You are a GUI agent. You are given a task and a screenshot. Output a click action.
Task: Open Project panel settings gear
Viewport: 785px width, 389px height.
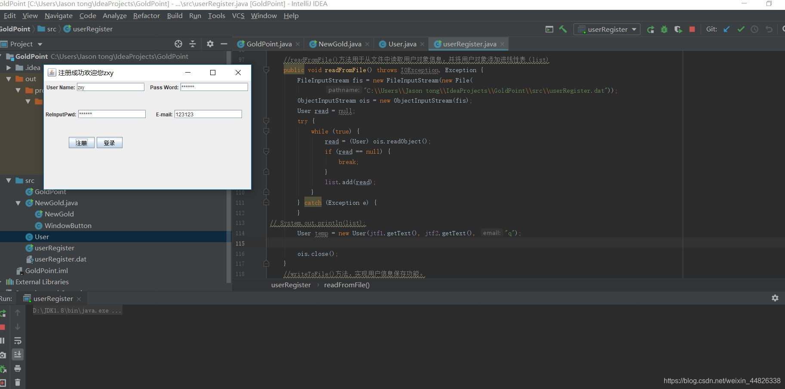(x=210, y=44)
